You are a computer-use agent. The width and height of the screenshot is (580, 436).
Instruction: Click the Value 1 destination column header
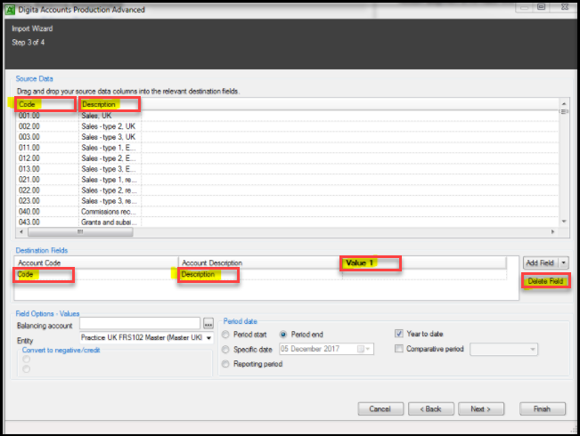(371, 263)
